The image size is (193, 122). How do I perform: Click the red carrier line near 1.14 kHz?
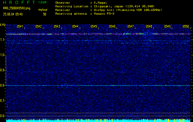click(x=98, y=34)
